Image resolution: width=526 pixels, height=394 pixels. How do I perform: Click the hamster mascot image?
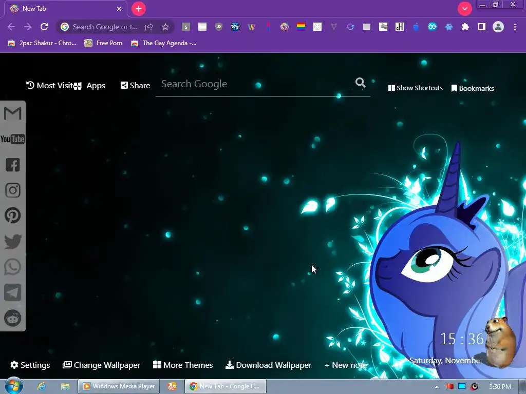click(501, 342)
